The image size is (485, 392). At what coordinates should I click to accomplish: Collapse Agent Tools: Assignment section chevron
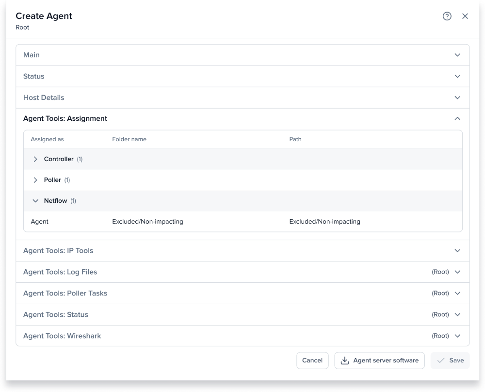(457, 118)
